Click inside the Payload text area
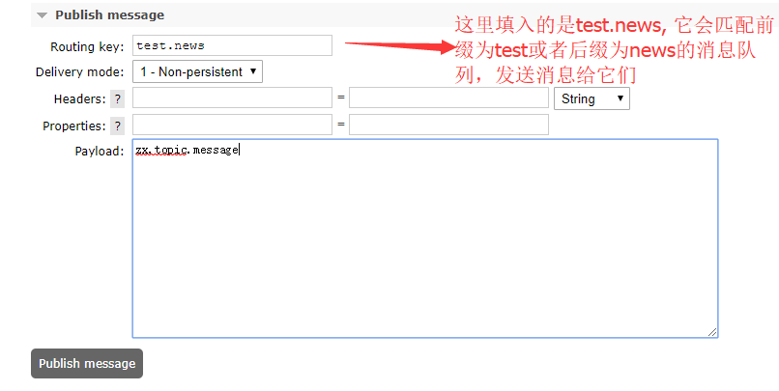Image resolution: width=779 pixels, height=391 pixels. click(x=424, y=238)
